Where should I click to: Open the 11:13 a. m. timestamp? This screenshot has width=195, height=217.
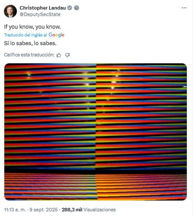click(15, 210)
